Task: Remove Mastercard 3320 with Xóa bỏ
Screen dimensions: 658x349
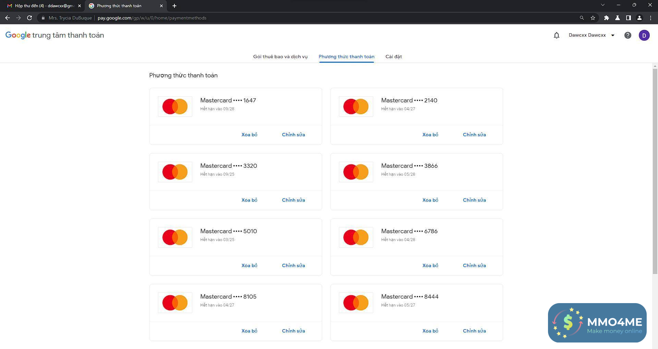Action: (x=249, y=200)
